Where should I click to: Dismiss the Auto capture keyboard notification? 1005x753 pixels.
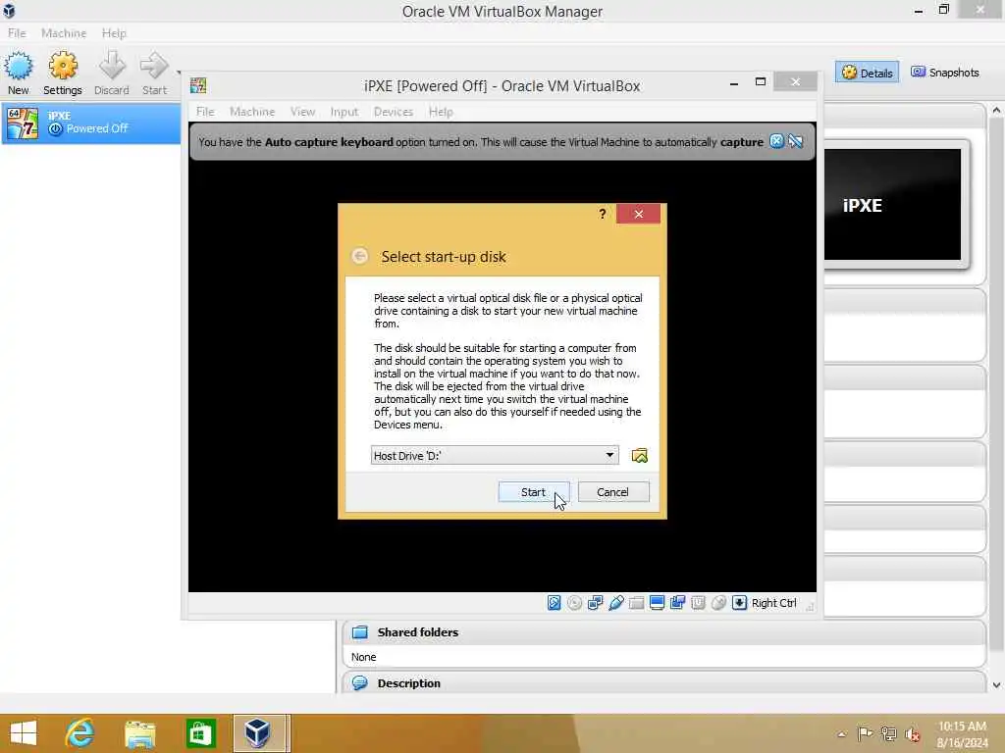(x=776, y=141)
